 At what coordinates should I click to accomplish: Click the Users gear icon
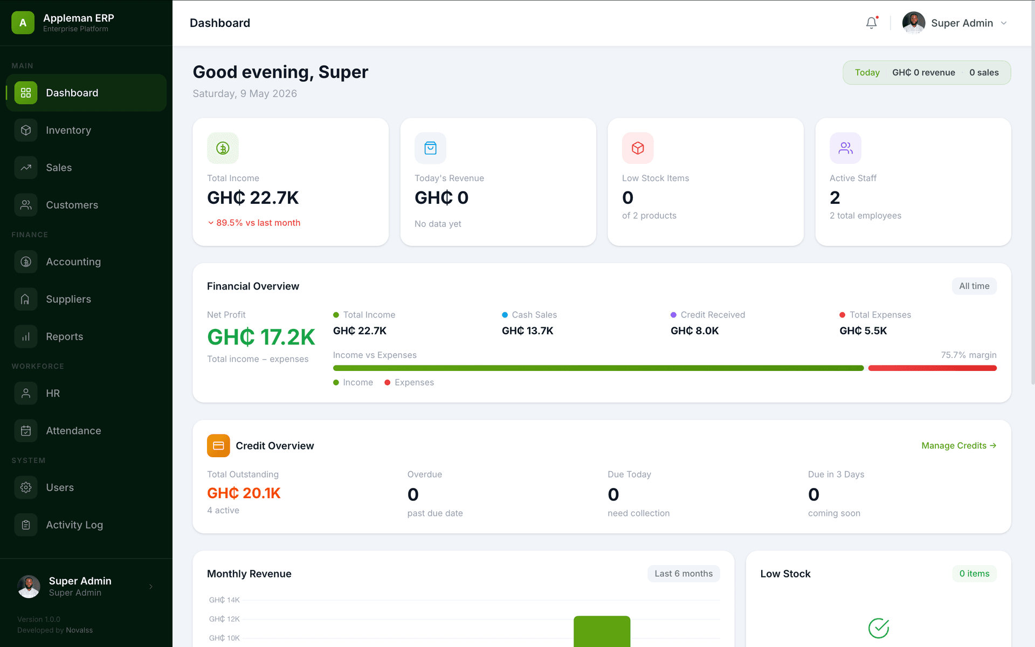coord(26,487)
